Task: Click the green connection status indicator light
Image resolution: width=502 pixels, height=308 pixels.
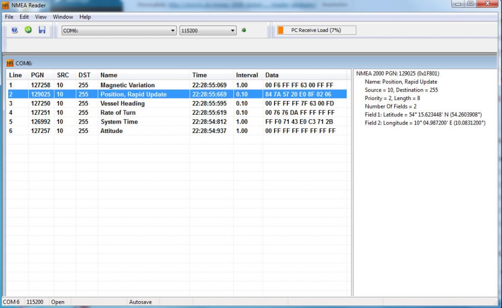Action: point(244,30)
